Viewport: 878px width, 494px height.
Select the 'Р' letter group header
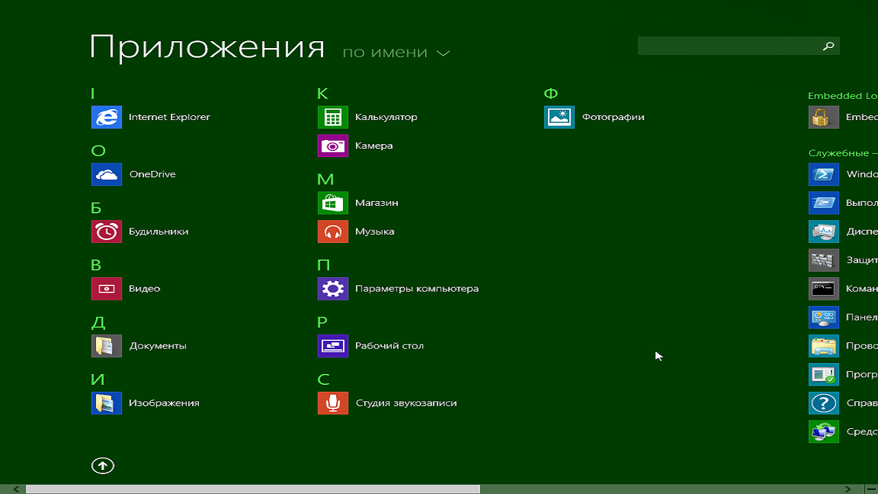tap(322, 322)
